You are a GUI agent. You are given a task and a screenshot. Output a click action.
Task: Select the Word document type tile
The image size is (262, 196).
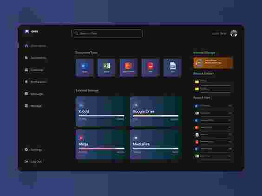coord(85,68)
